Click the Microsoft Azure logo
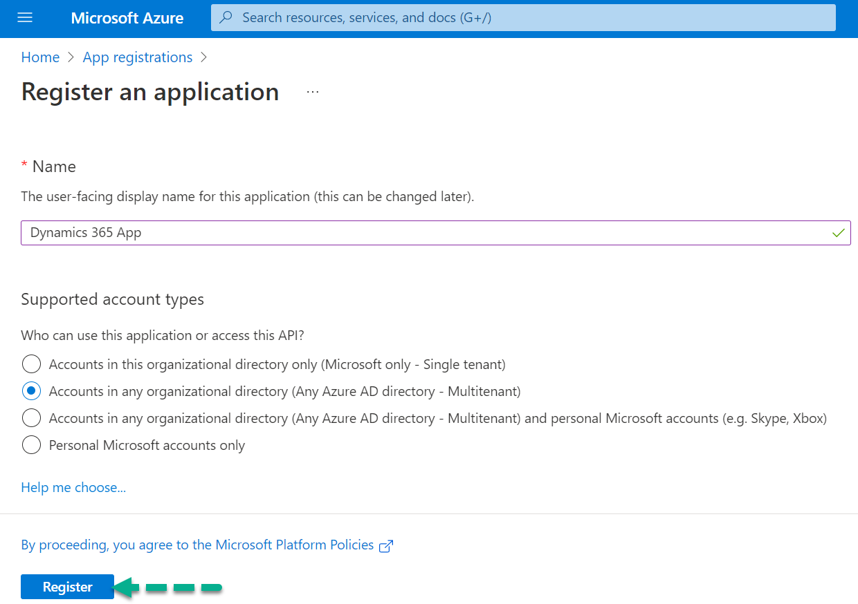Image resolution: width=858 pixels, height=604 pixels. pyautogui.click(x=127, y=18)
